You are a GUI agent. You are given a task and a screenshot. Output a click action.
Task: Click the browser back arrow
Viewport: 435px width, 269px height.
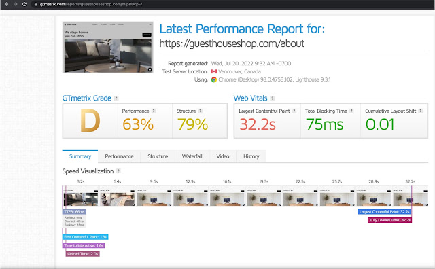[x=6, y=4]
